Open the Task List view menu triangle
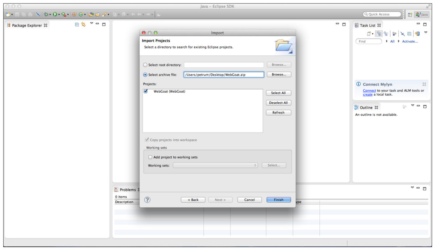 [426, 33]
